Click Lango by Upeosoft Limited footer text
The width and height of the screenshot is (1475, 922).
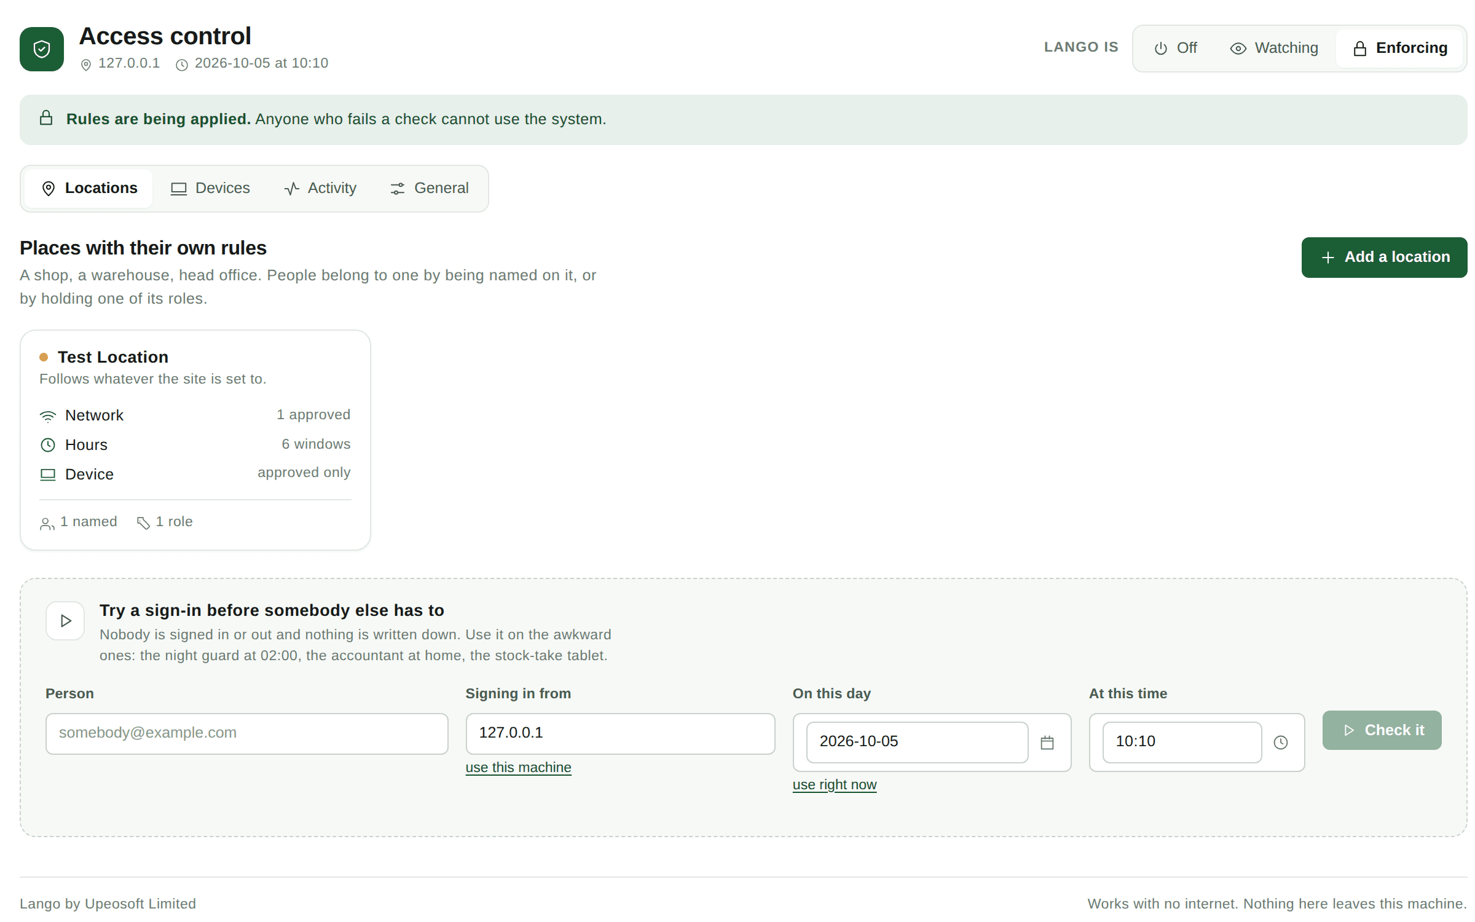click(108, 904)
